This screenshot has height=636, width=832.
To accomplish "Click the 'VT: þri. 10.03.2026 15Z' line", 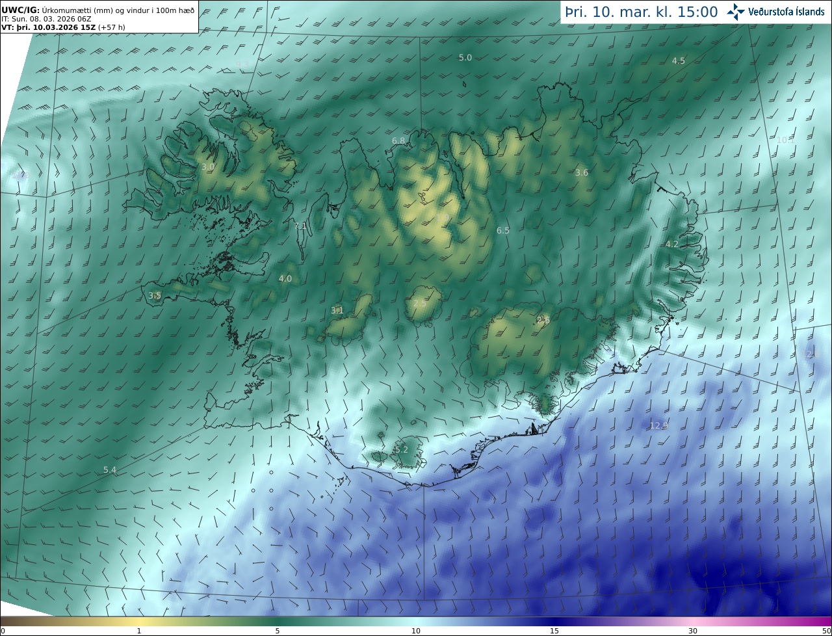I will (63, 28).
